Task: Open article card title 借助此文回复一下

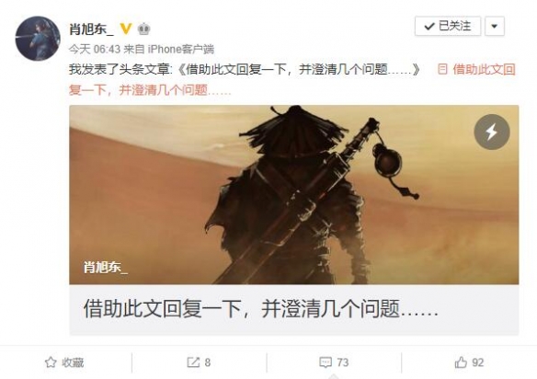Action: click(x=260, y=308)
